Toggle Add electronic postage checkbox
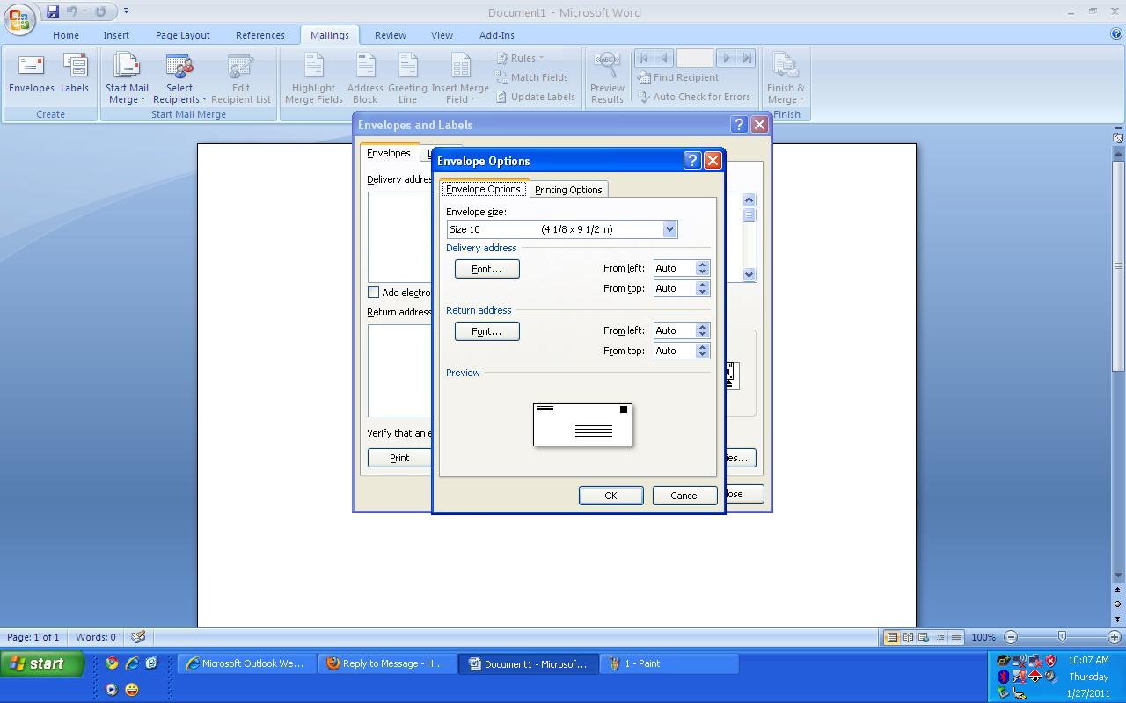Screen dimensions: 1126x703 (373, 293)
